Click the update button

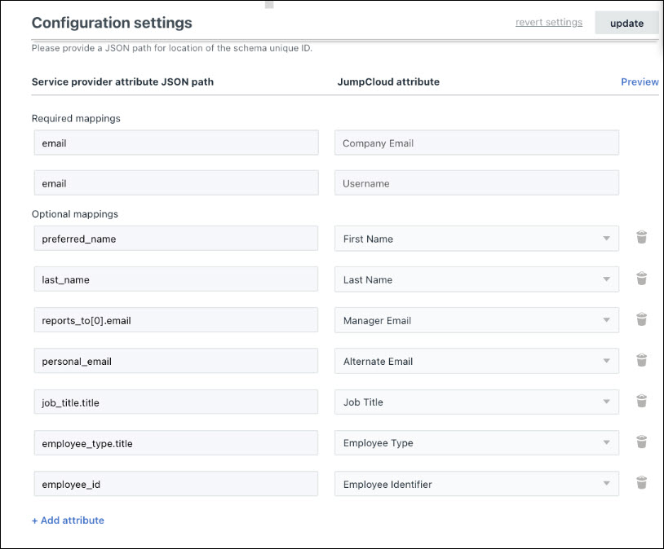coord(626,23)
